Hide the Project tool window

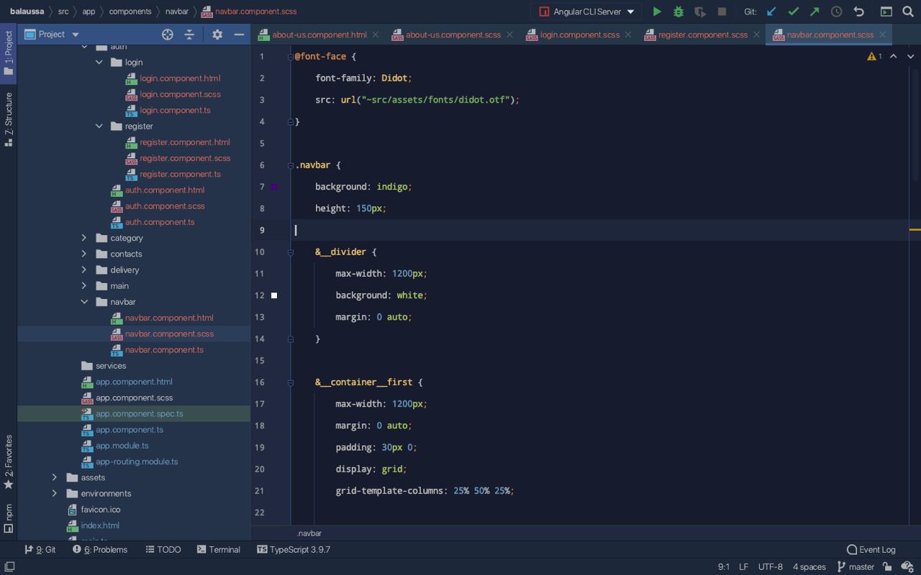coord(239,34)
